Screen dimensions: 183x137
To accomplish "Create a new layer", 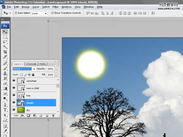I will (x=47, y=116).
